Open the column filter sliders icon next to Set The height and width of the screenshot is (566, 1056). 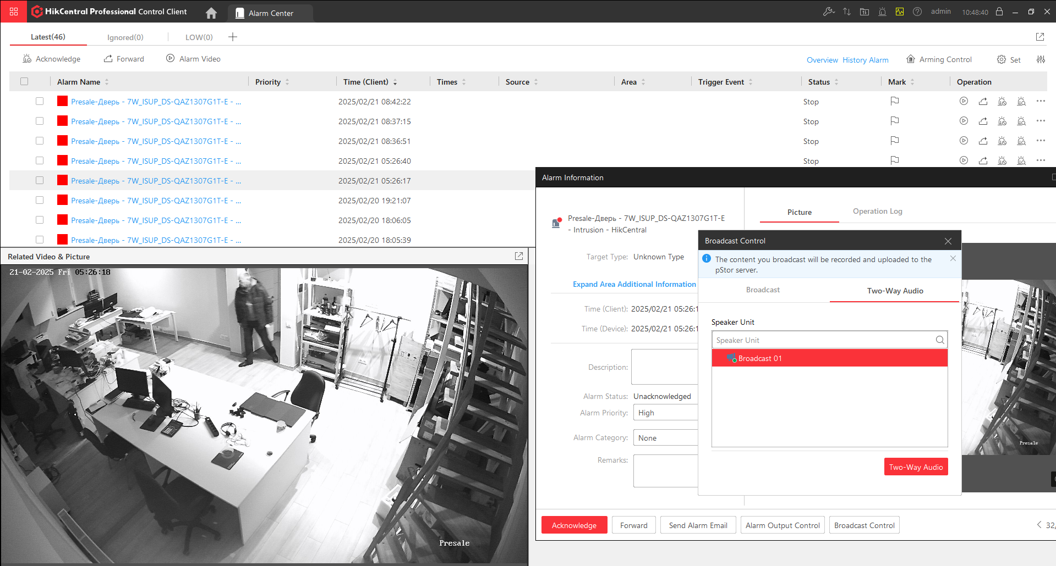click(1041, 59)
